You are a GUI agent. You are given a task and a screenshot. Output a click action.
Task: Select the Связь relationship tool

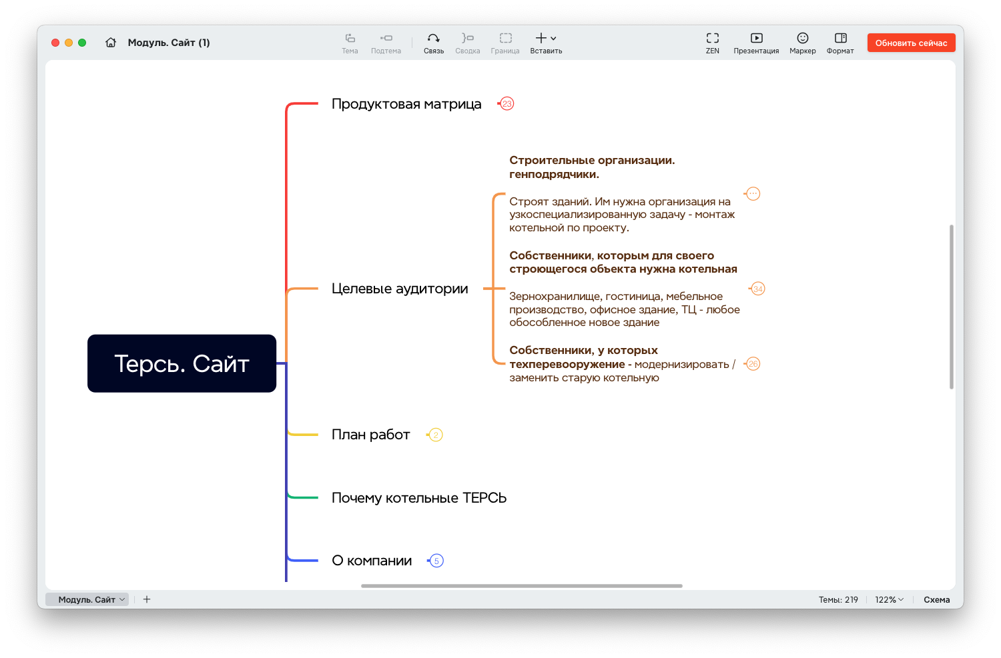pos(434,43)
